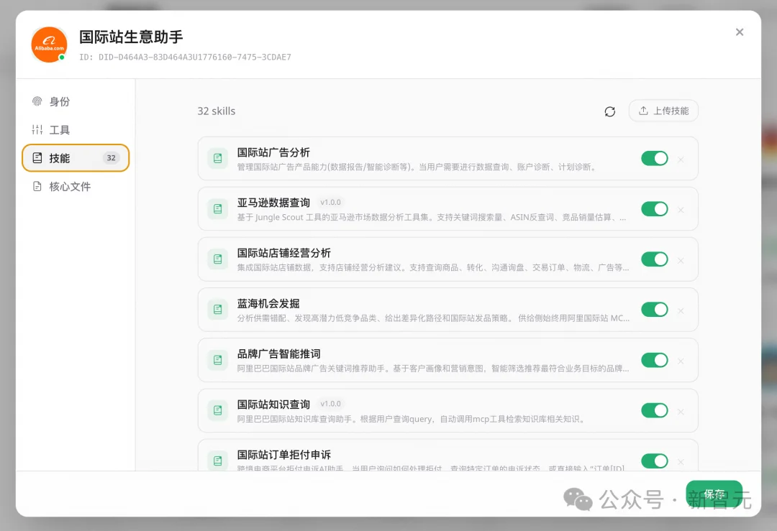Click the 国际站广告分析 skill icon
Viewport: 777px width, 531px height.
click(217, 157)
